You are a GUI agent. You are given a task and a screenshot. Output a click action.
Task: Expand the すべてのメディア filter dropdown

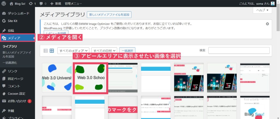(73, 51)
